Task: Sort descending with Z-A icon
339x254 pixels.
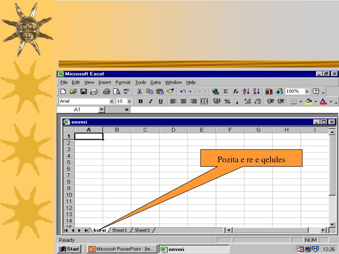Action: [x=256, y=91]
